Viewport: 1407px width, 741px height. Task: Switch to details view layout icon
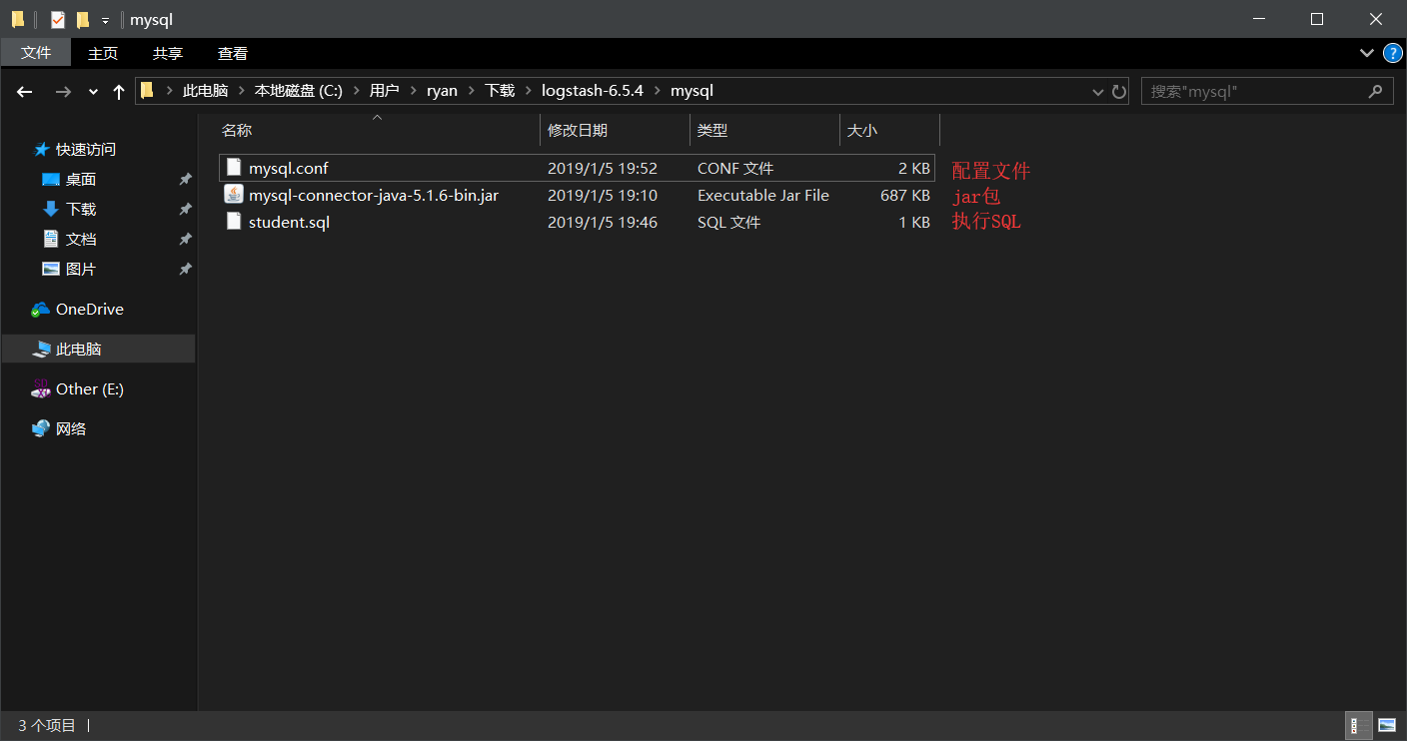tap(1359, 726)
